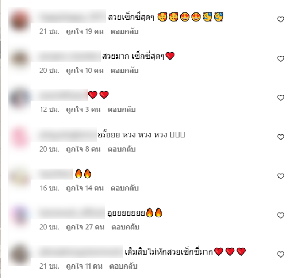This screenshot has height=278, width=292.
Task: Open 'ถูกใจ 27 คน' likes list
Action: click(x=85, y=227)
